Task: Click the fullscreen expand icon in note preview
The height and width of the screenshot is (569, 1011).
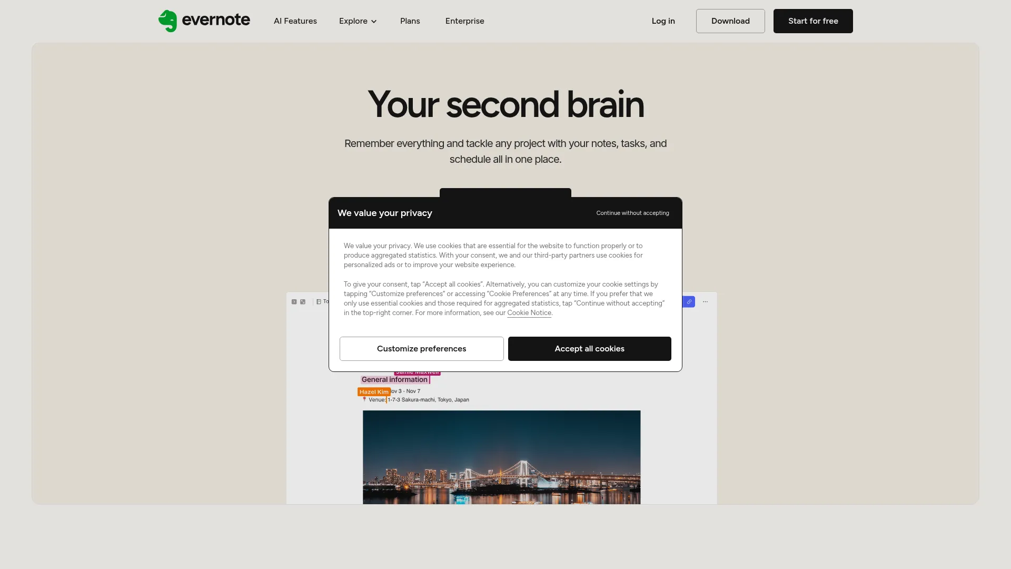Action: coord(303,302)
